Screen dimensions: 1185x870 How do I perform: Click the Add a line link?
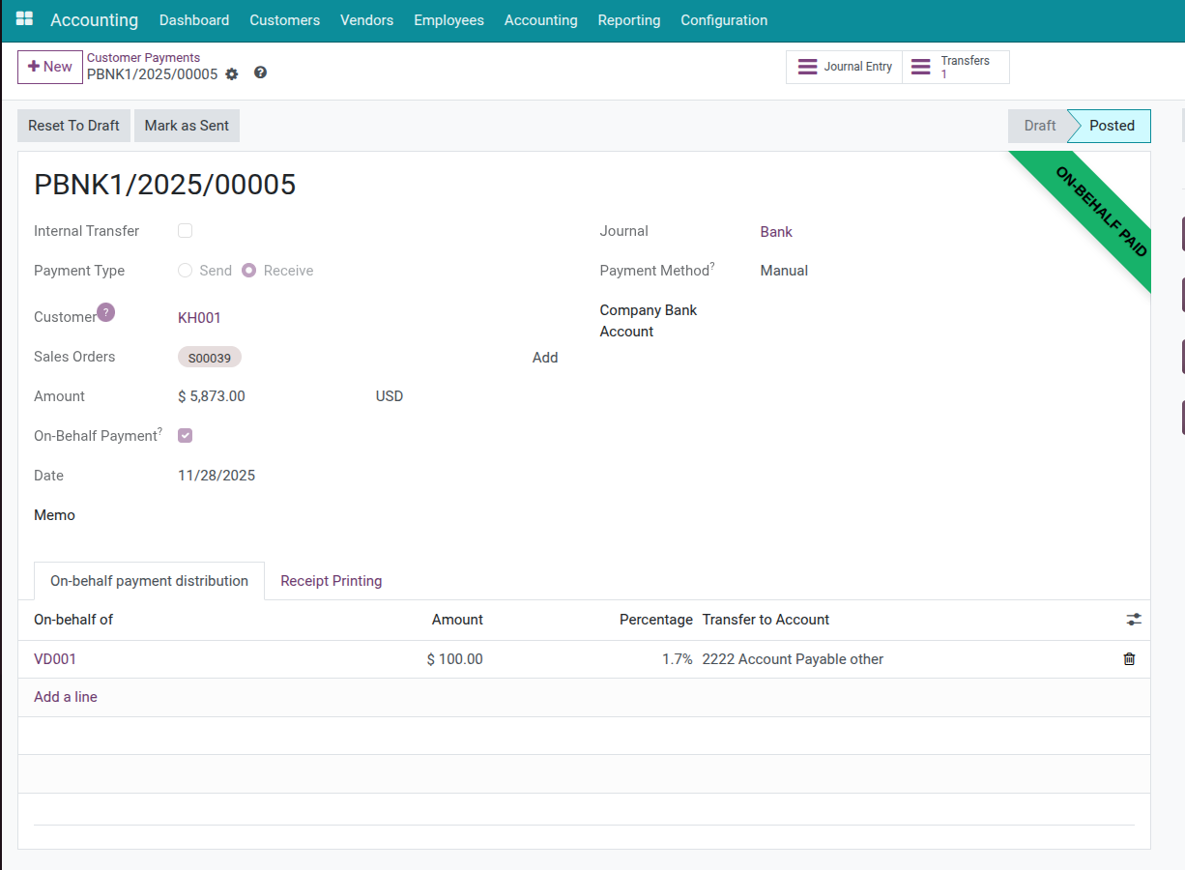point(66,697)
